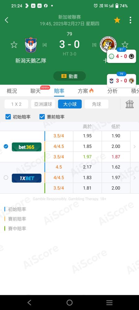The height and width of the screenshot is (310, 139).
Task: Open the home team crest logo
Action: click(31, 45)
